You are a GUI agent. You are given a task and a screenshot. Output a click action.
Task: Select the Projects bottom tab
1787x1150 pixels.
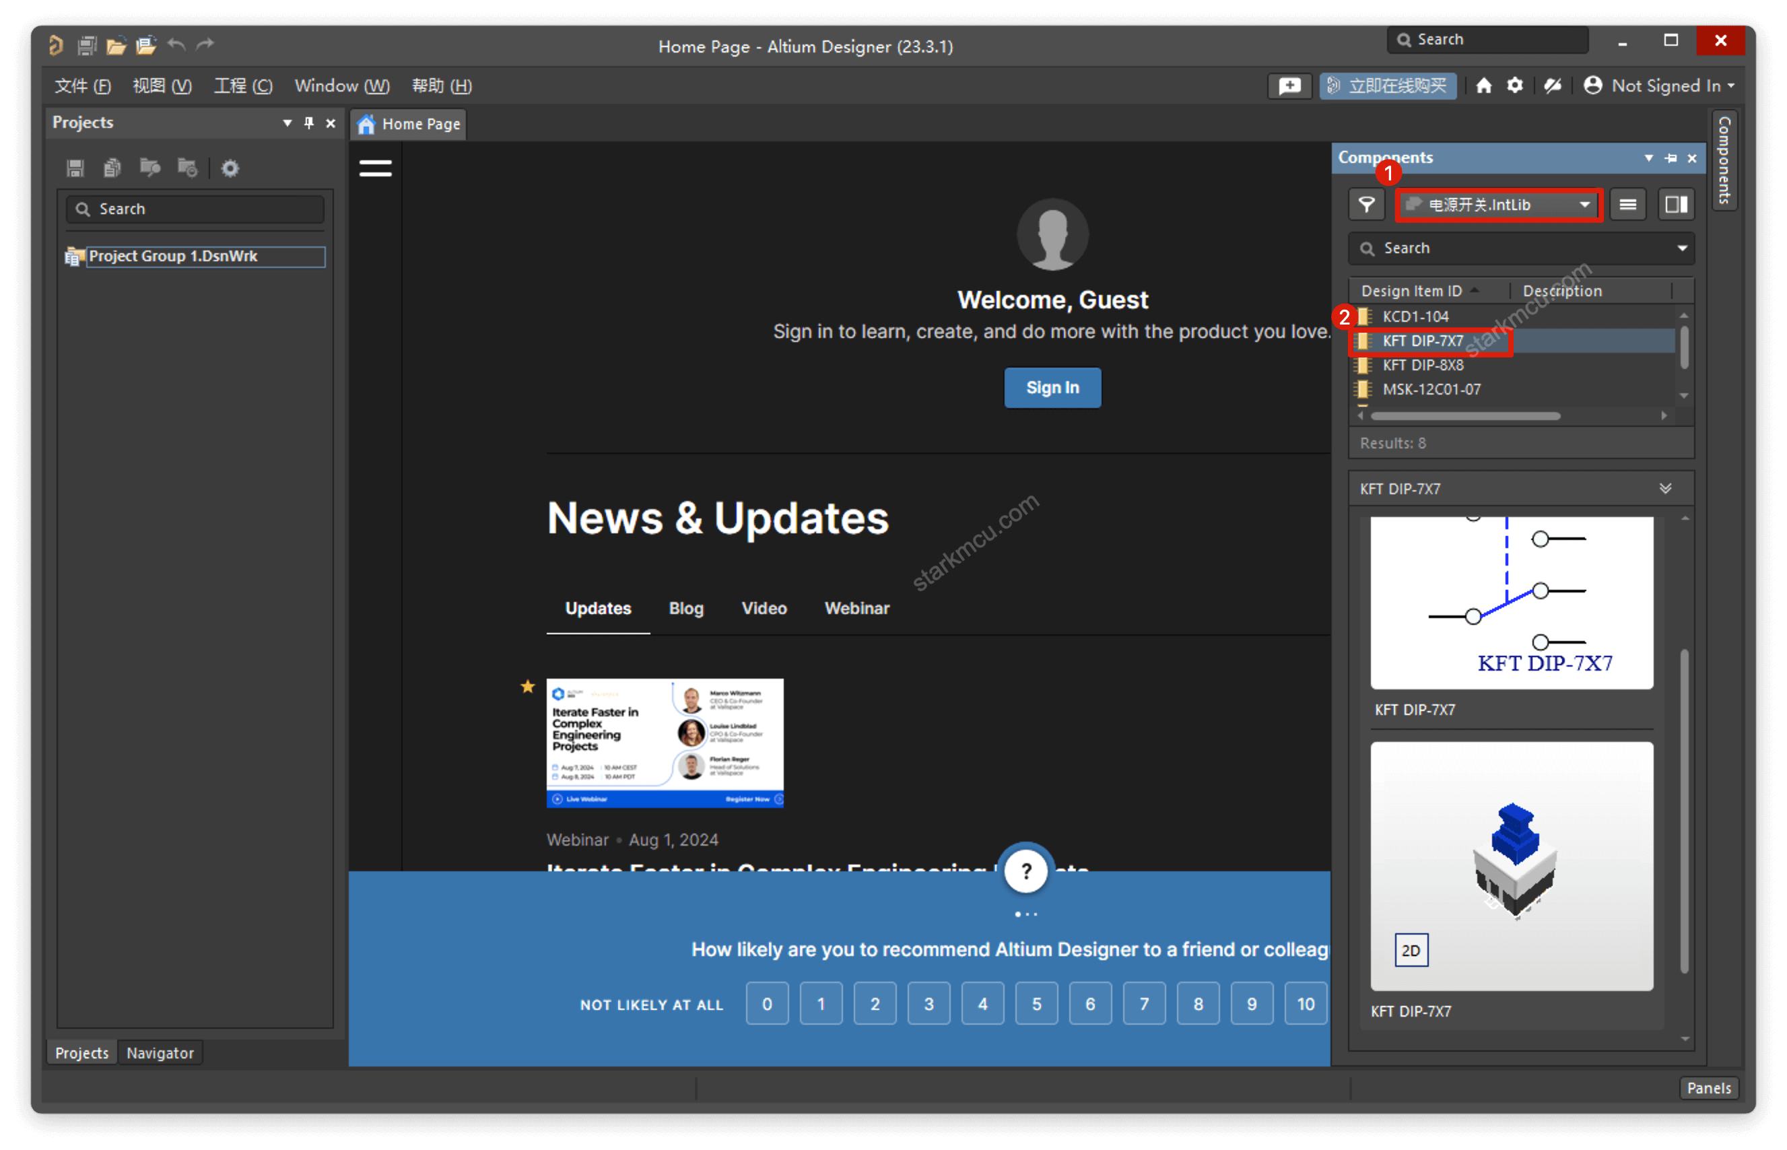(81, 1052)
